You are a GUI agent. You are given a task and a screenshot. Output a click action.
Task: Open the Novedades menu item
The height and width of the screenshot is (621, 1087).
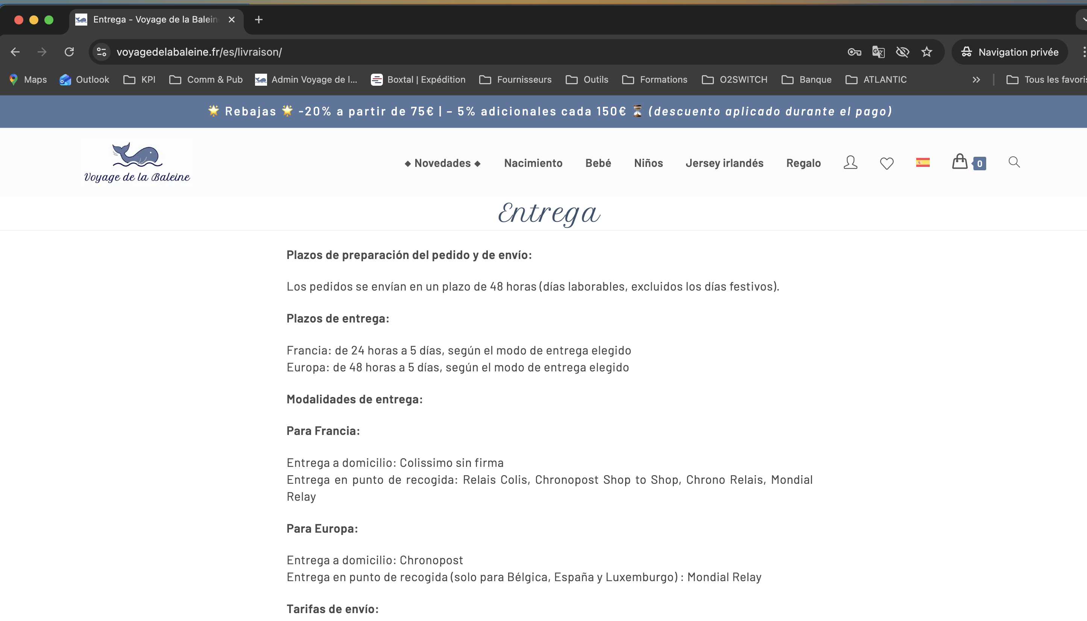coord(443,163)
